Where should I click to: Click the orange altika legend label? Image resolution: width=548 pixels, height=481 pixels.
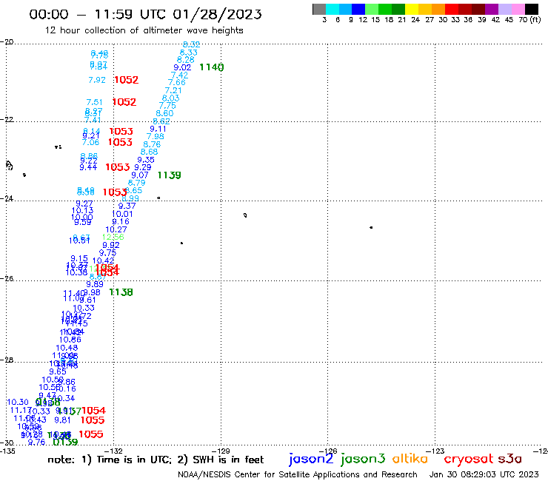(410, 459)
